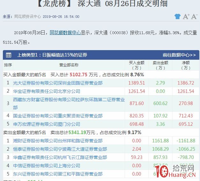The image size is (200, 181).
Task: Open 光大证券股份有限公司深圳金田路证券营业部 link
Action: tap(58, 83)
